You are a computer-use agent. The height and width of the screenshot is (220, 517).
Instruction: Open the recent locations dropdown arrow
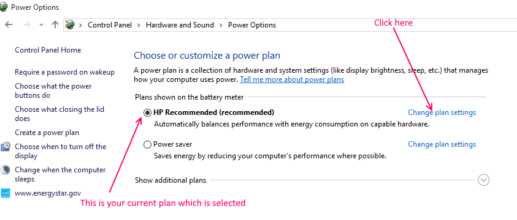[41, 25]
